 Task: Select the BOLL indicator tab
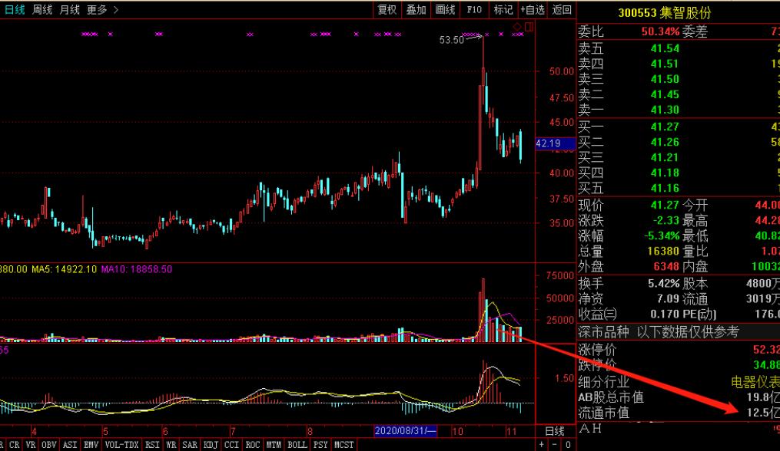pos(297,445)
